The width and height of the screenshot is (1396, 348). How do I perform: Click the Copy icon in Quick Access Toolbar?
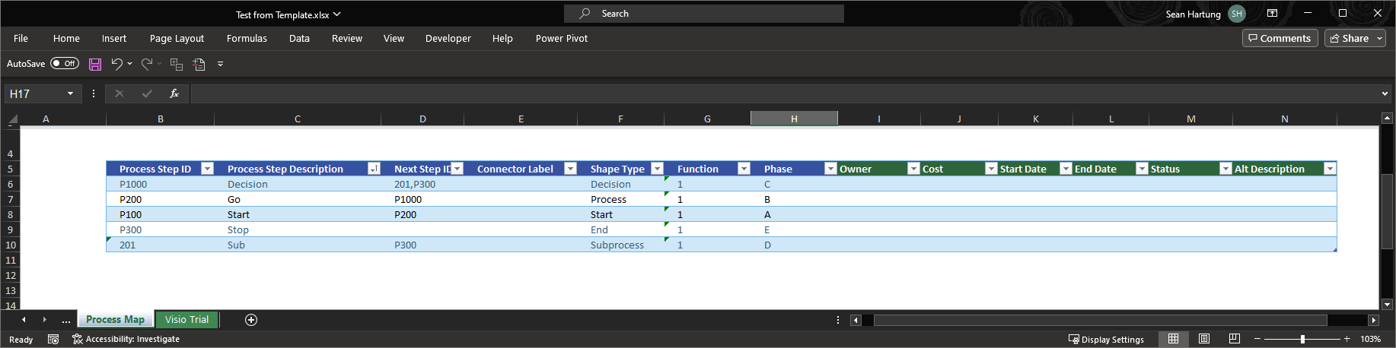click(x=177, y=65)
